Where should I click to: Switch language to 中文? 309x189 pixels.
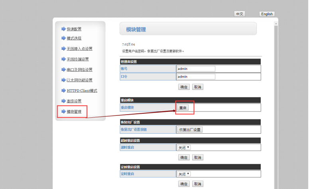click(240, 14)
